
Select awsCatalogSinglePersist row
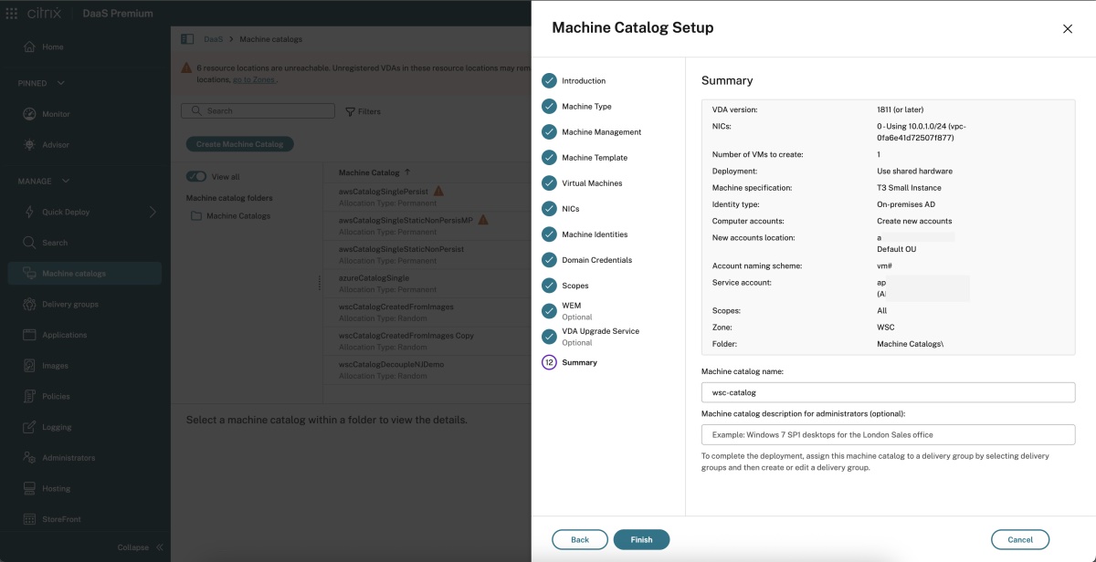pyautogui.click(x=427, y=196)
